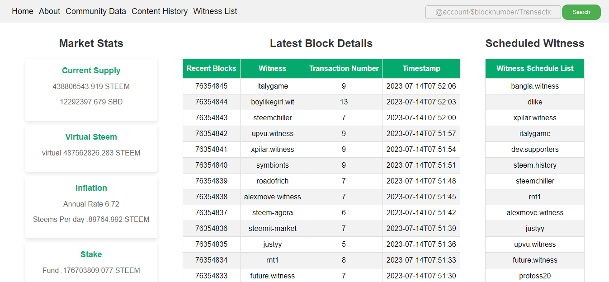This screenshot has width=609, height=282.
Task: Select block number 76354838
Action: (212, 197)
